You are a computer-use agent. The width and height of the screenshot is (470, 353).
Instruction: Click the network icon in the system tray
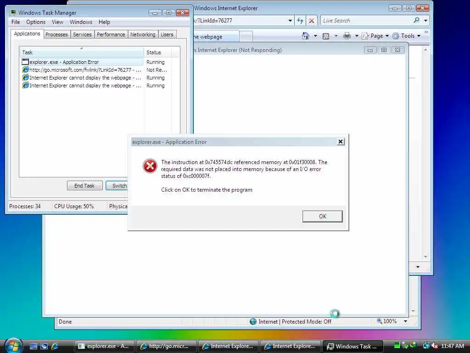425,346
